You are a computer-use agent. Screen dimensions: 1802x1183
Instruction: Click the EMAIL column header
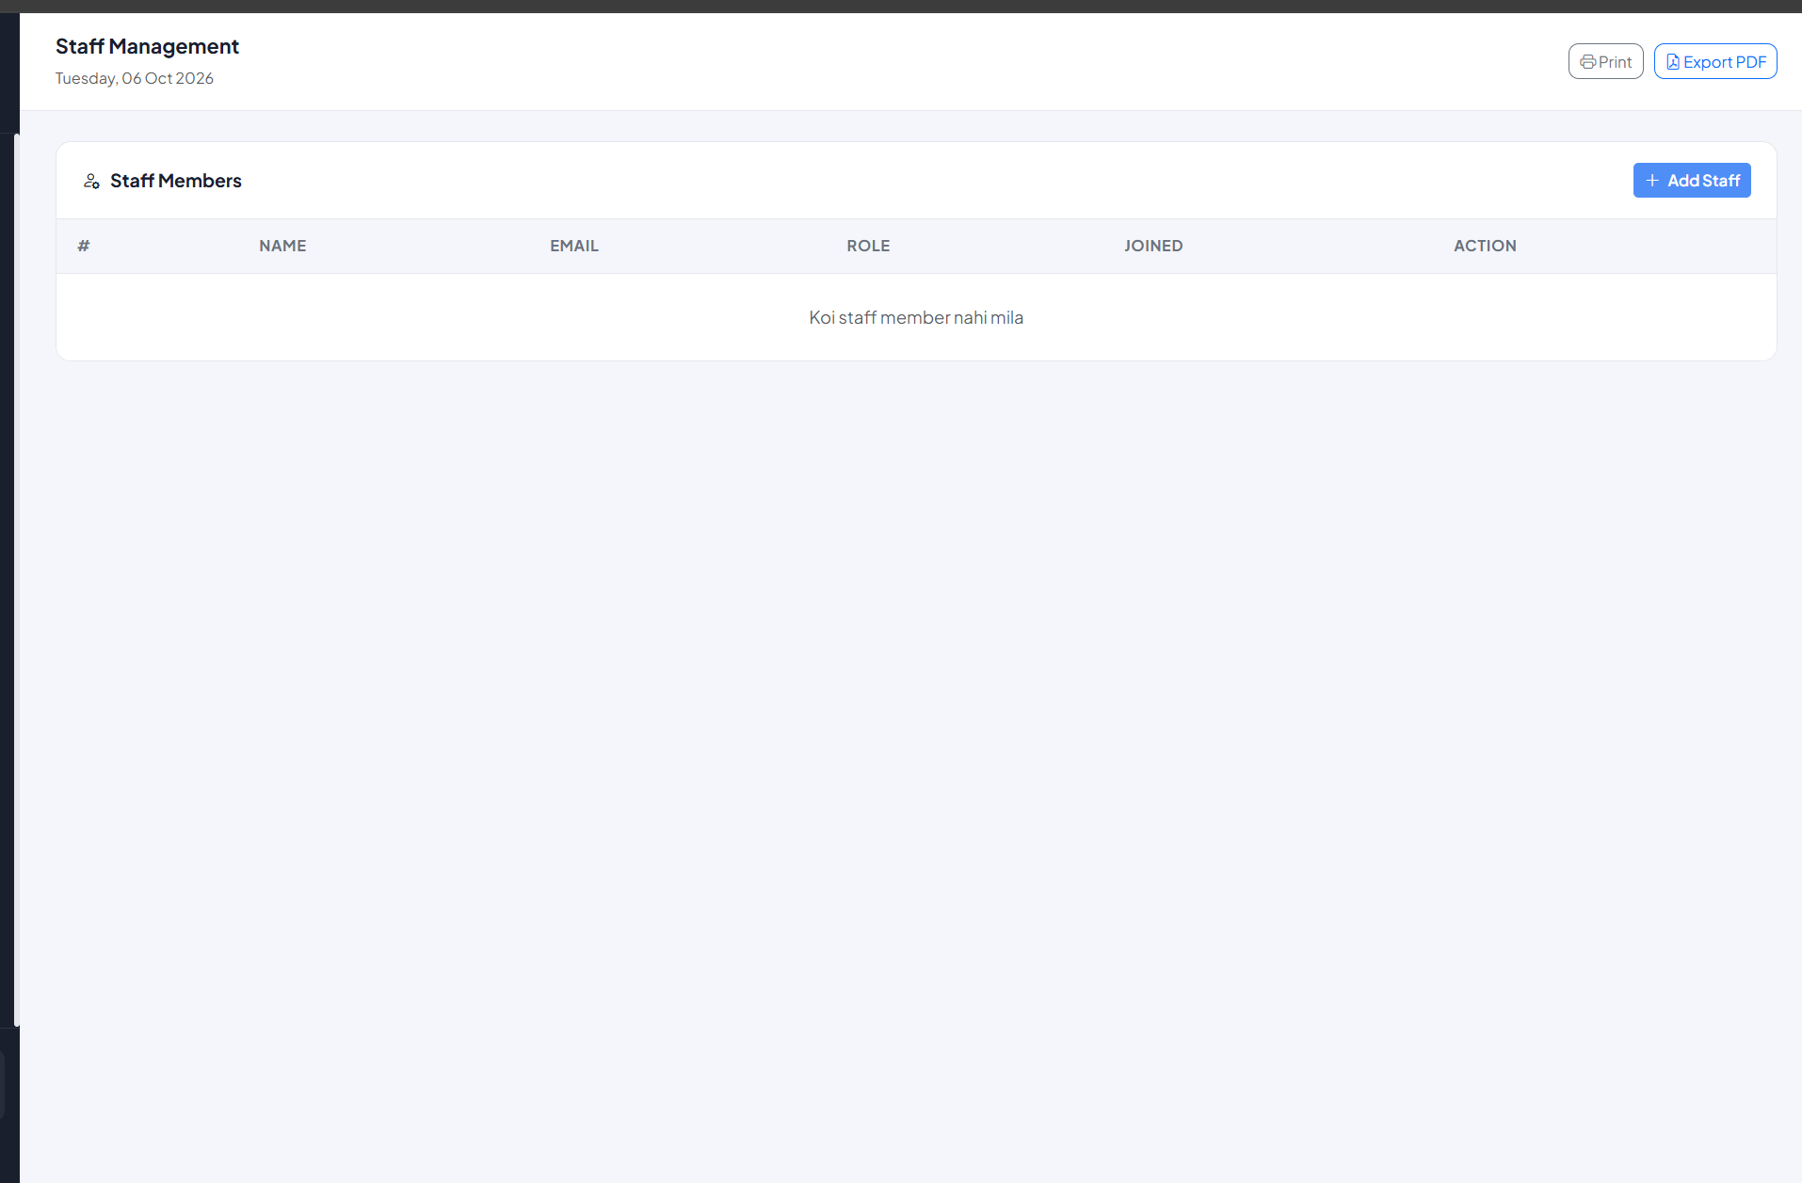574,246
